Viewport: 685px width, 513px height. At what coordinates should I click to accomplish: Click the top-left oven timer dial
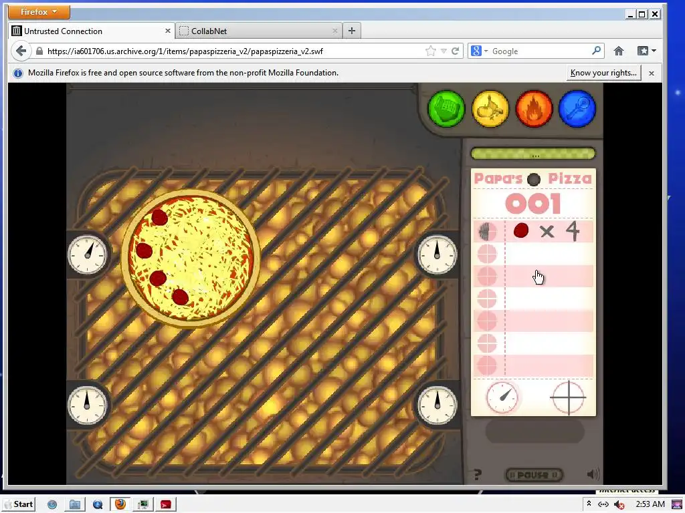[88, 254]
